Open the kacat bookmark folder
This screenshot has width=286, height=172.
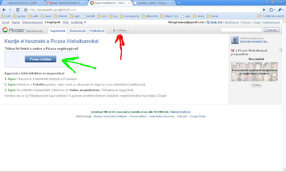[x=46, y=16]
